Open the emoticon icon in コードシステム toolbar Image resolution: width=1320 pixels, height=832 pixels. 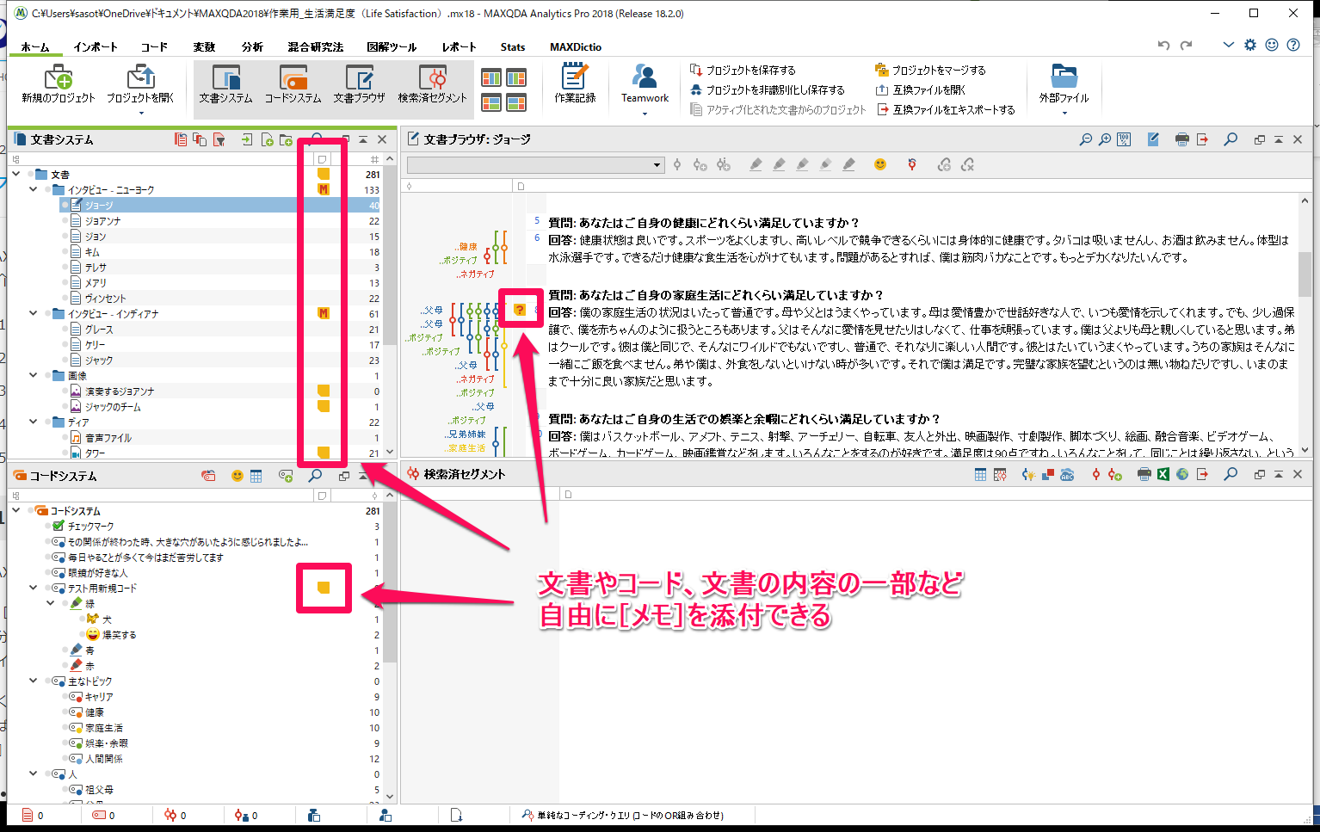[237, 476]
